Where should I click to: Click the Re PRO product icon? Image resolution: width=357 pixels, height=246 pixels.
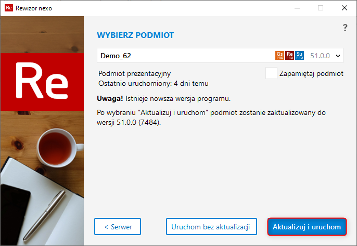click(289, 55)
